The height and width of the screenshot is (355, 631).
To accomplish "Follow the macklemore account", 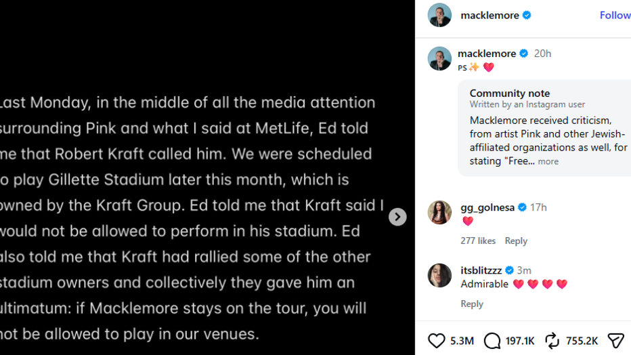I will [x=615, y=16].
